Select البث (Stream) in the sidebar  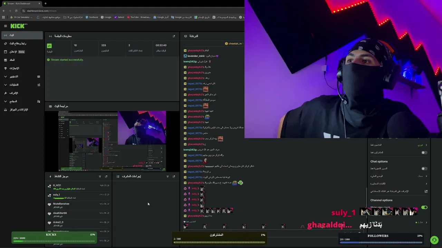tap(22, 35)
